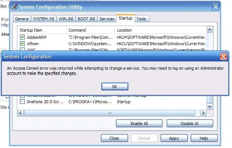The height and width of the screenshot is (148, 232).
Task: Click the Help button
Action: tap(204, 138)
